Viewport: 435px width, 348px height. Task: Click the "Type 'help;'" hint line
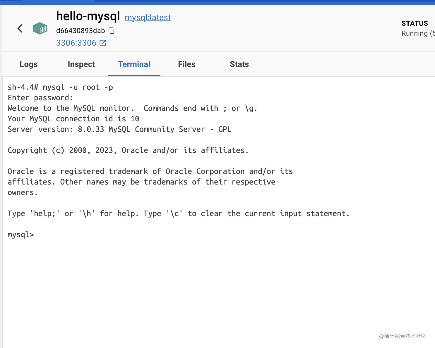pos(179,213)
